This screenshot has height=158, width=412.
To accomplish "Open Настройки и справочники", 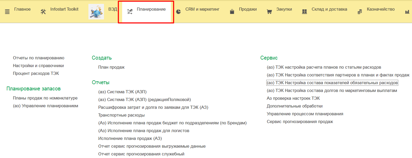I will pyautogui.click(x=38, y=66).
